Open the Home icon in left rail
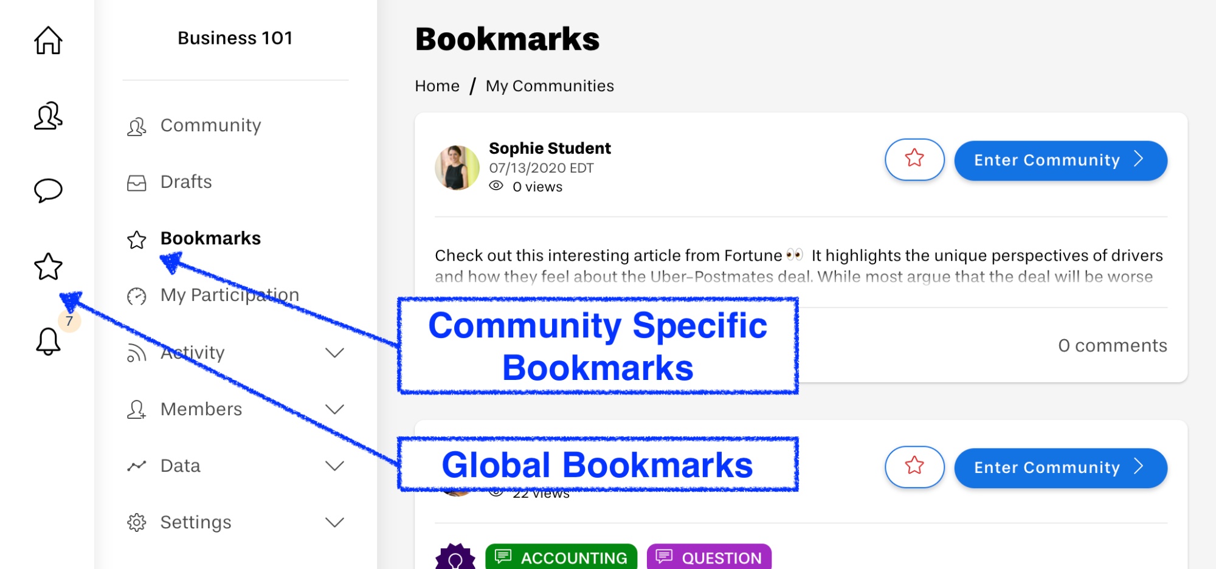 (x=48, y=41)
